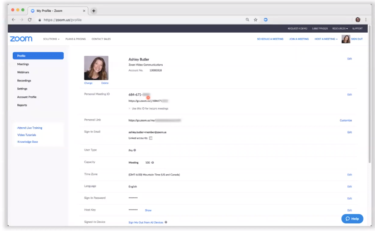Click Request a Demo in top bar
This screenshot has width=375, height=231.
click(x=298, y=29)
